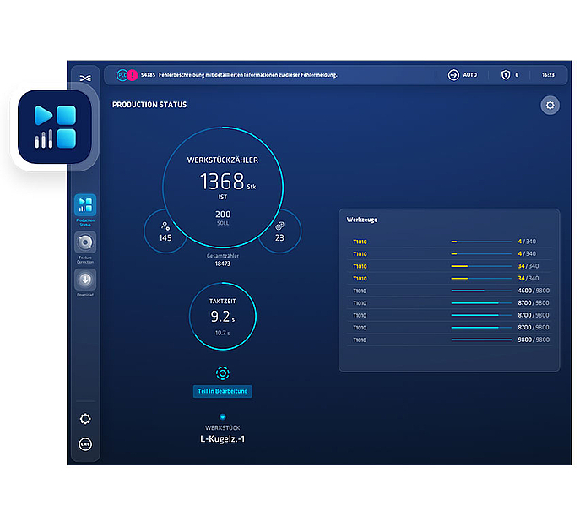Open the Feature Correction app
The width and height of the screenshot is (580, 522).
tap(84, 243)
